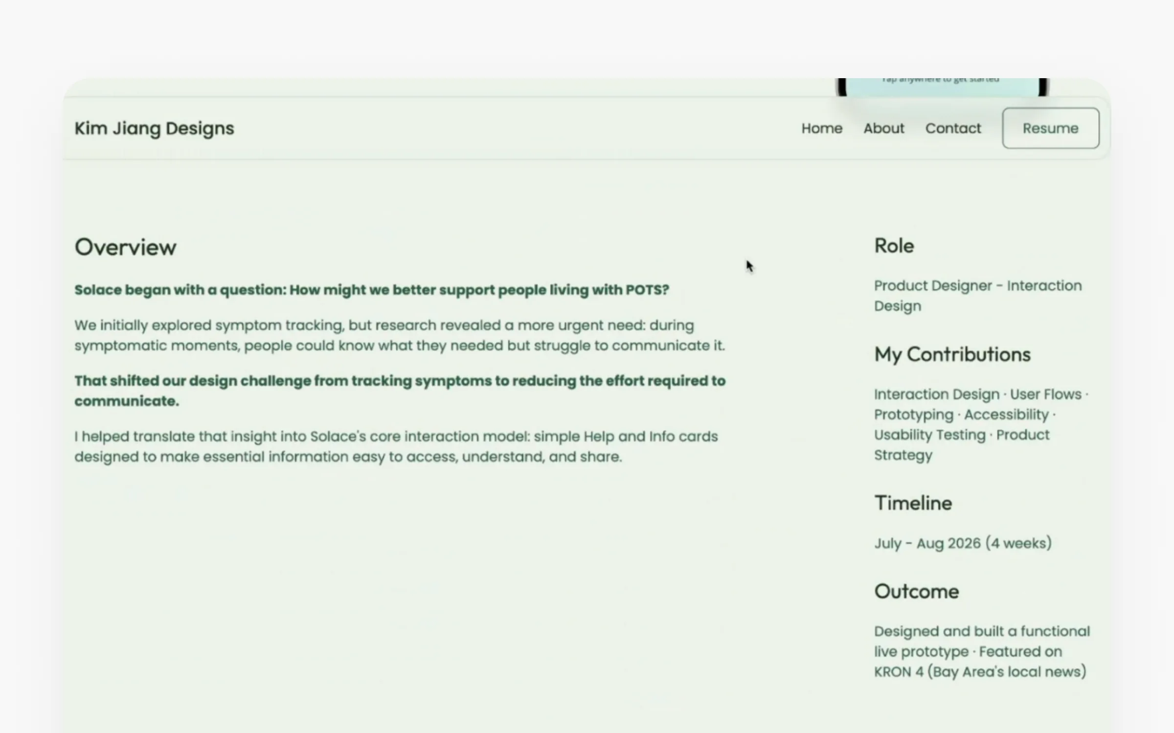
Task: Click the 'KRON 4 (Bay Area's local news)' line
Action: pyautogui.click(x=980, y=672)
